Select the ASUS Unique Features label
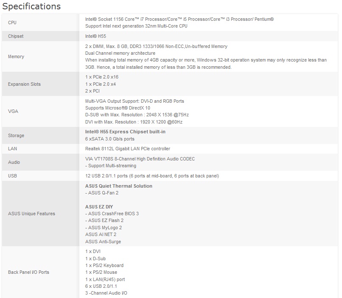The width and height of the screenshot is (342, 298). pyautogui.click(x=31, y=214)
